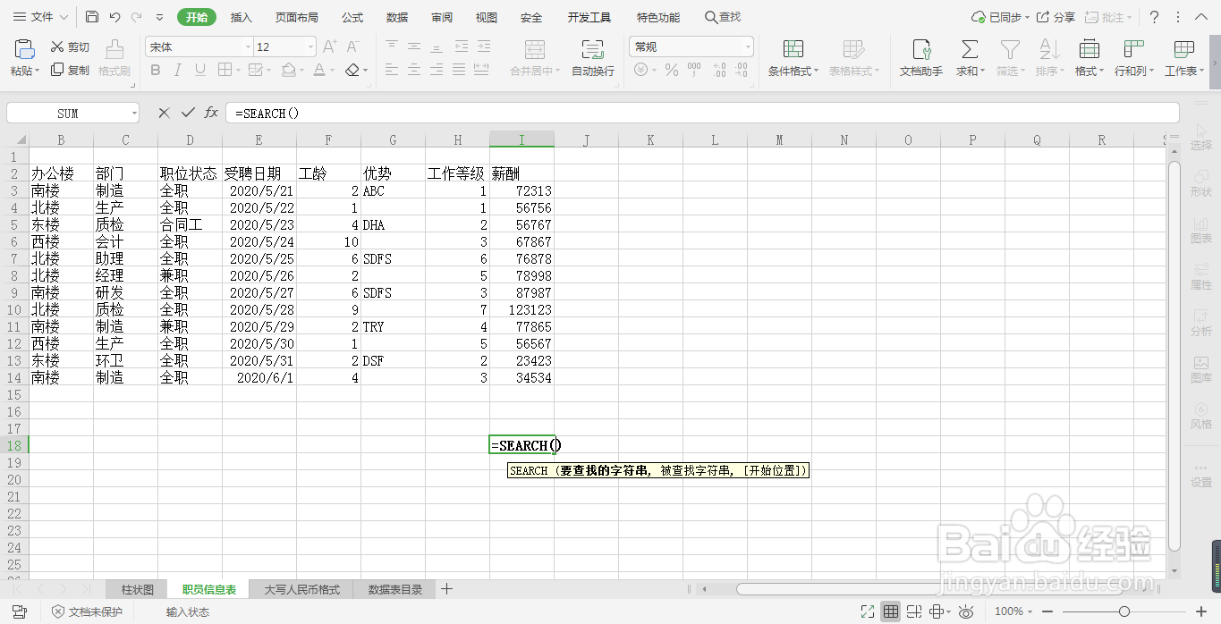Click the percent style icon

click(670, 70)
